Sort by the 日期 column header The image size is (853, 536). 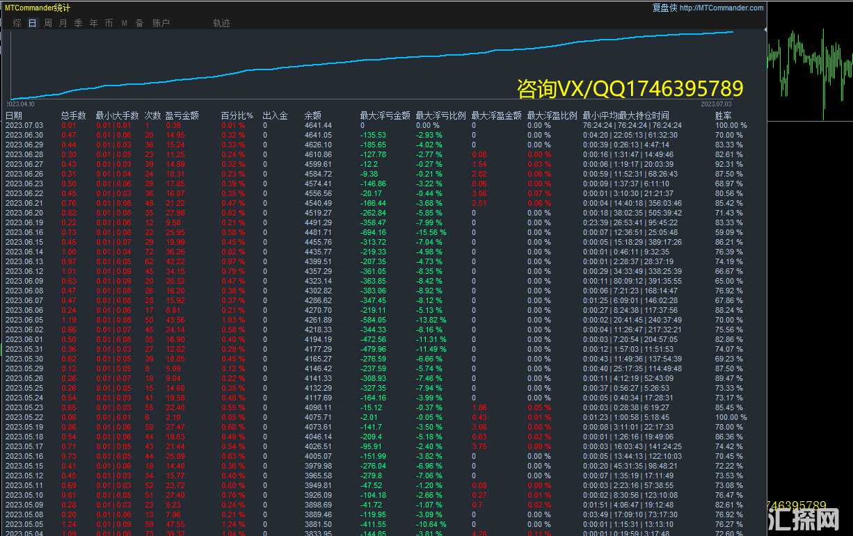(14, 115)
